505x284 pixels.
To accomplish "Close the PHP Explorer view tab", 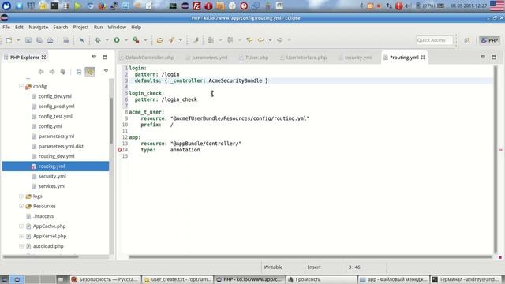I will pyautogui.click(x=43, y=58).
